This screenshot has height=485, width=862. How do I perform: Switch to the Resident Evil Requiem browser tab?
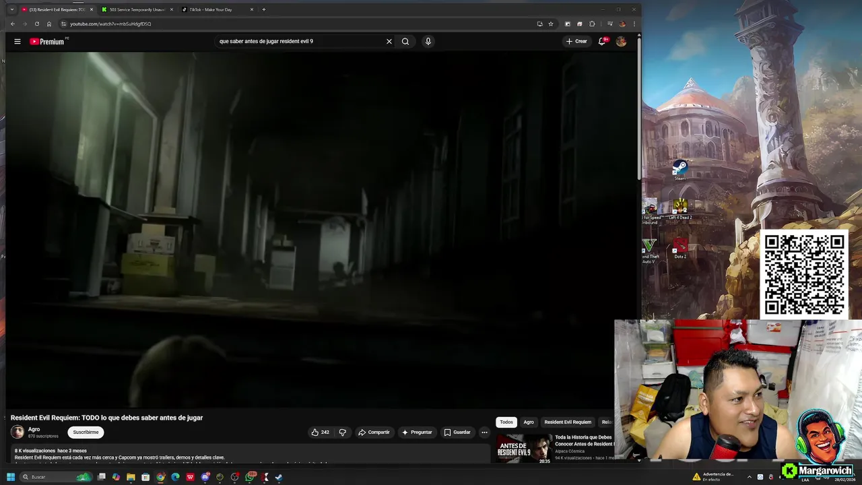(57, 9)
